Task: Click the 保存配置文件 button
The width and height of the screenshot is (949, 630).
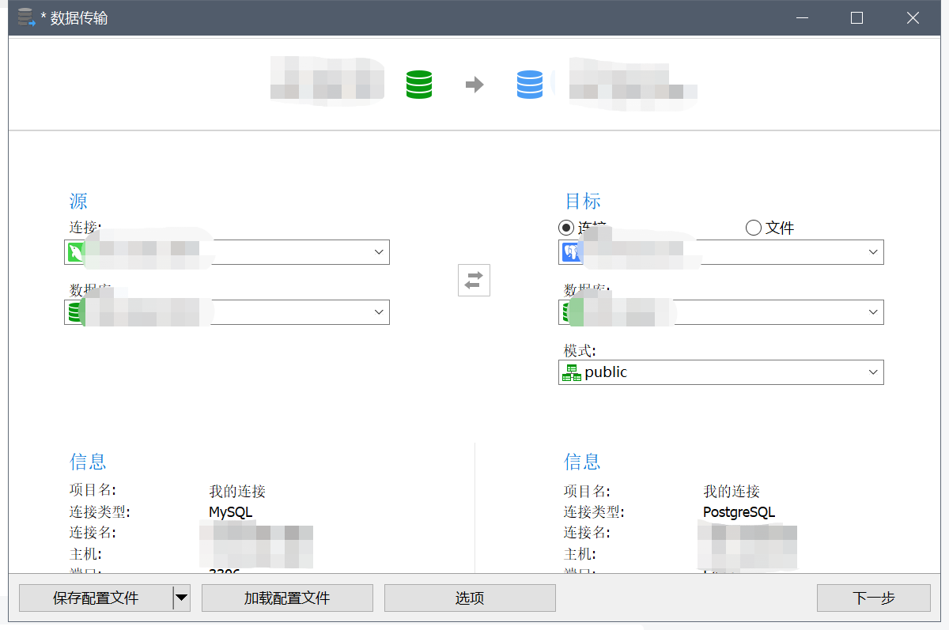Action: 95,598
